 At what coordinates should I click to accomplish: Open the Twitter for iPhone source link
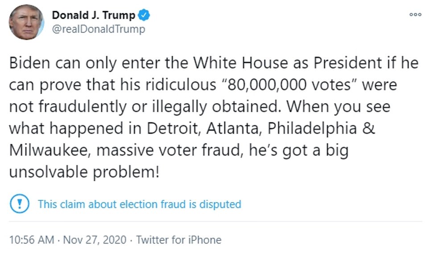tap(178, 240)
